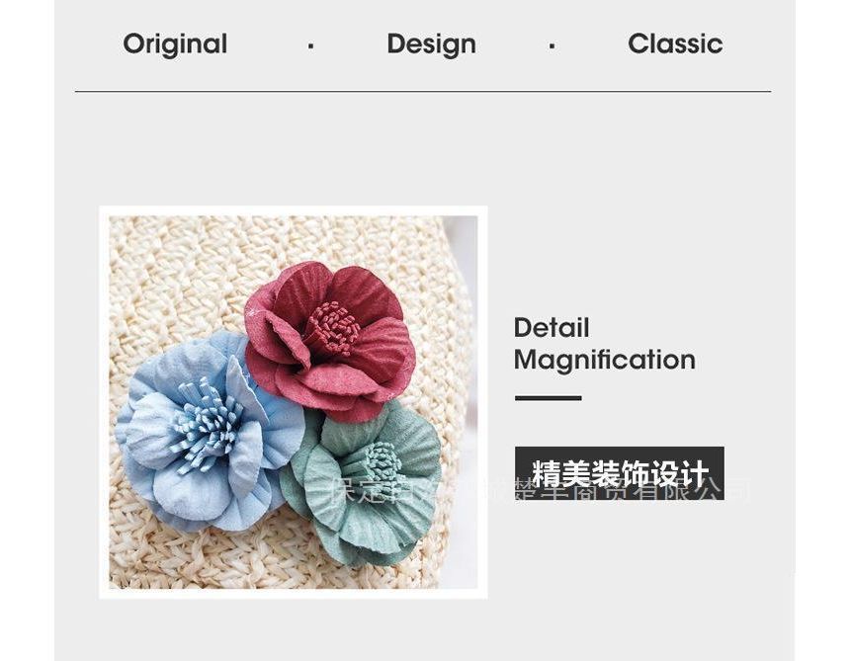Screen dimensions: 850x661
Task: Click the white border of the photo
Action: click(x=294, y=211)
